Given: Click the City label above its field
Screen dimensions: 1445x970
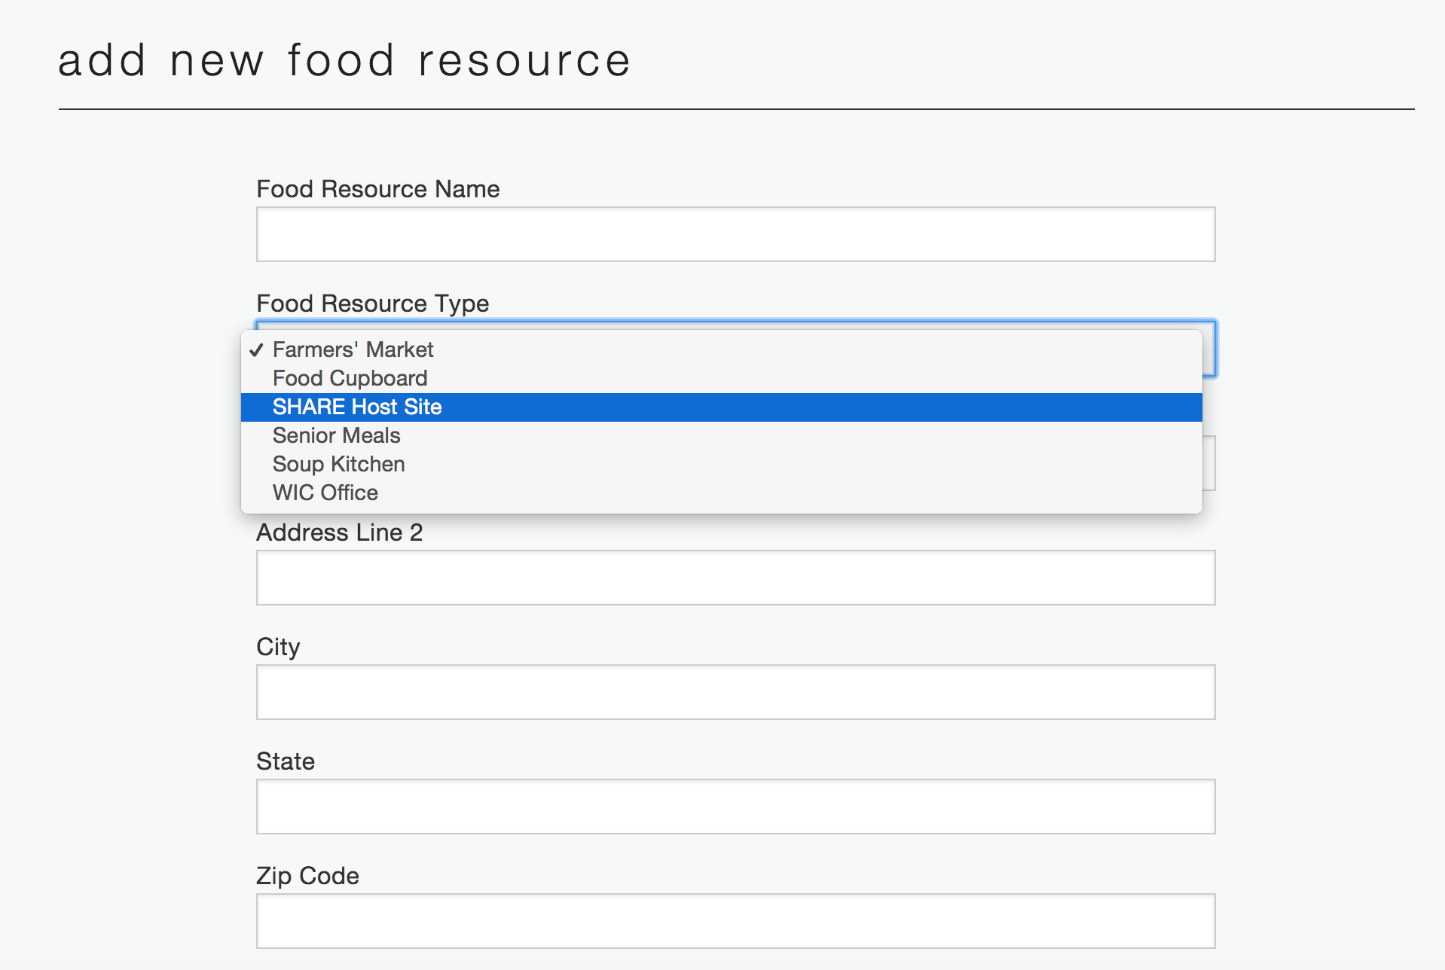Looking at the screenshot, I should click(x=278, y=647).
